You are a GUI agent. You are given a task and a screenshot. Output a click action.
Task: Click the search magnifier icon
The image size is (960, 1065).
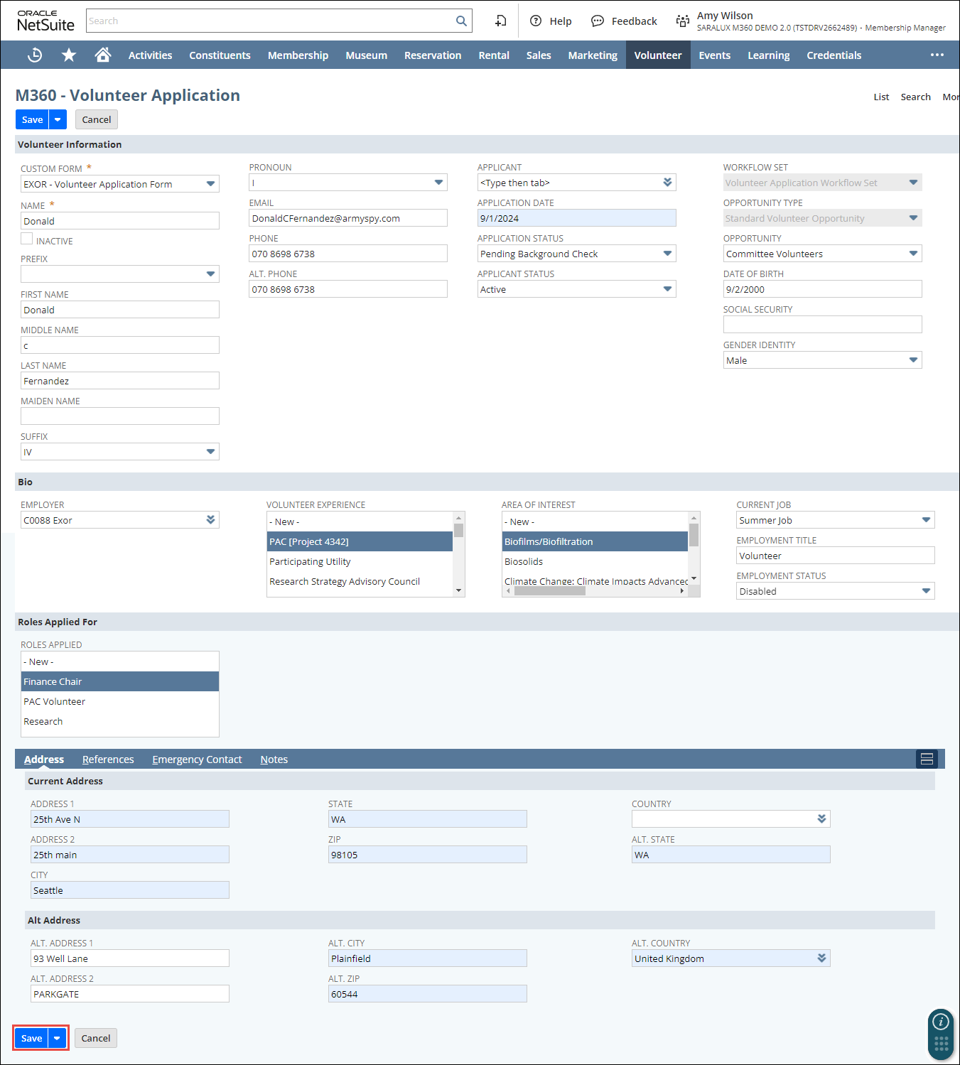(x=461, y=21)
